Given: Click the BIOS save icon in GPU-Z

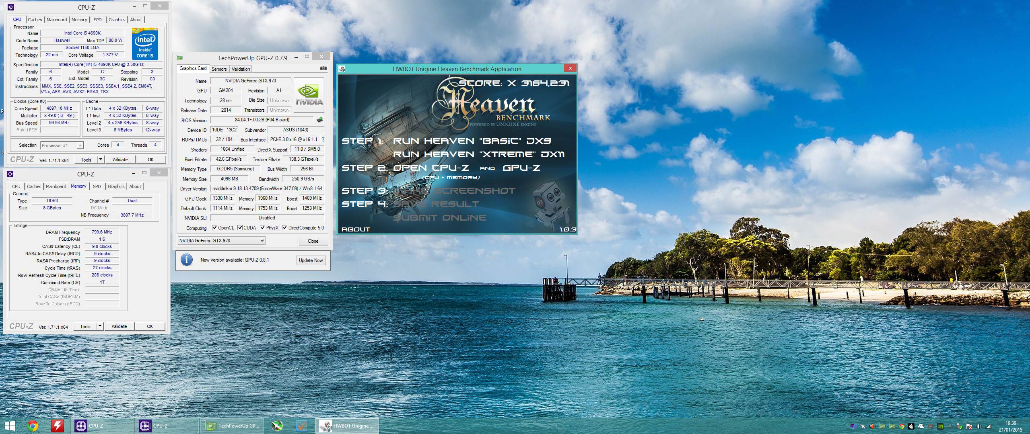Looking at the screenshot, I should [x=320, y=120].
